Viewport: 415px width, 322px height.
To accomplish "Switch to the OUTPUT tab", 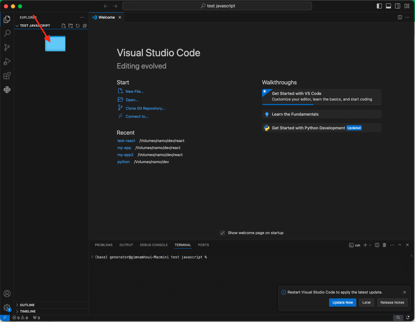I will (126, 245).
